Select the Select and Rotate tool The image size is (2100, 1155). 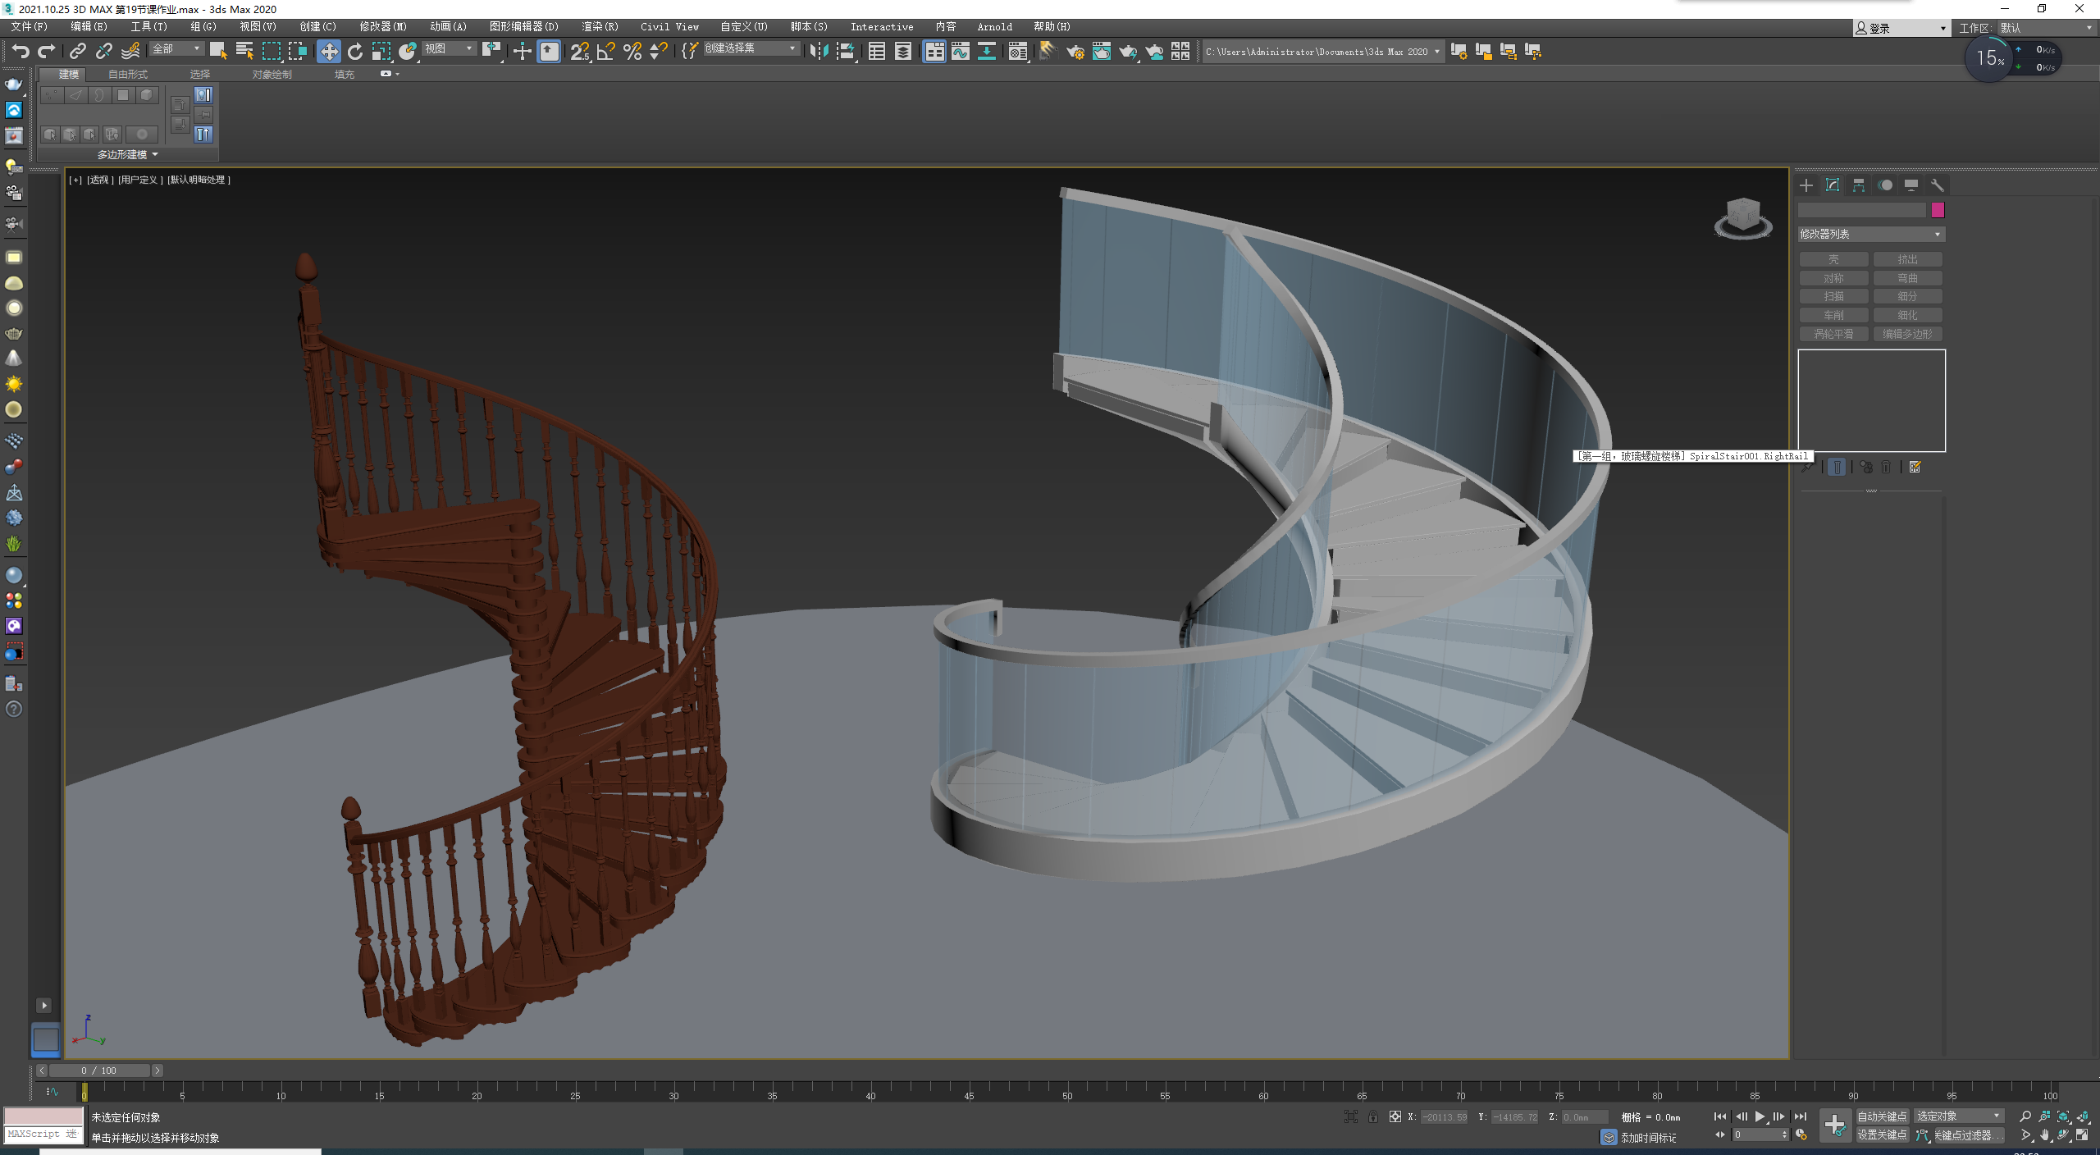(354, 52)
